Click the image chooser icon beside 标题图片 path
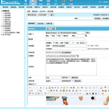 pos(78,56)
